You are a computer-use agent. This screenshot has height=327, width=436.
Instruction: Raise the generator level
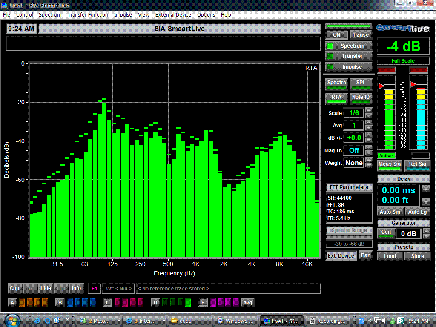(x=426, y=231)
